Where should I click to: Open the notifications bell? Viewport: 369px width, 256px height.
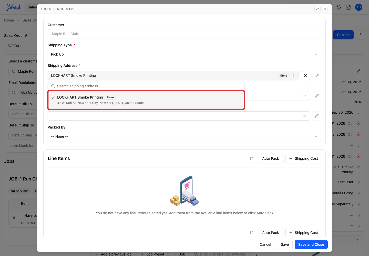click(339, 7)
